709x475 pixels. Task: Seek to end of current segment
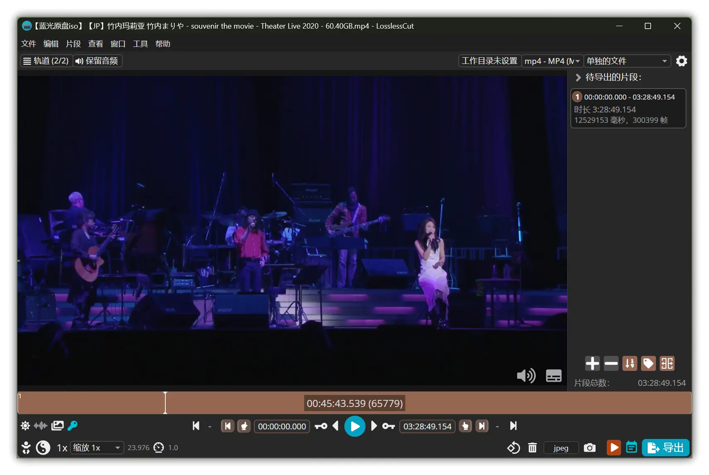pyautogui.click(x=482, y=426)
